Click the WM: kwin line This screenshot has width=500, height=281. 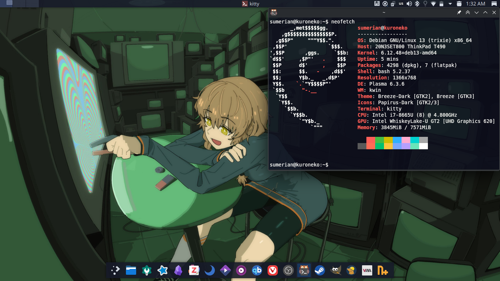pos(369,90)
